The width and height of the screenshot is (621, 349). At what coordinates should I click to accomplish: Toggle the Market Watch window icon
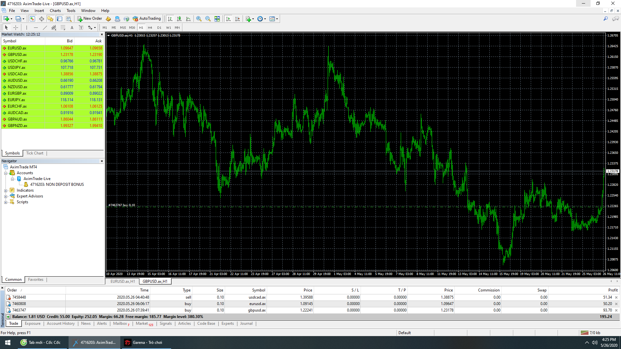click(32, 19)
